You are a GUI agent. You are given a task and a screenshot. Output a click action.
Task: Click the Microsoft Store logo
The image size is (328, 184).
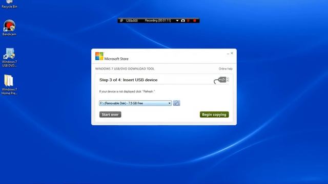99,56
